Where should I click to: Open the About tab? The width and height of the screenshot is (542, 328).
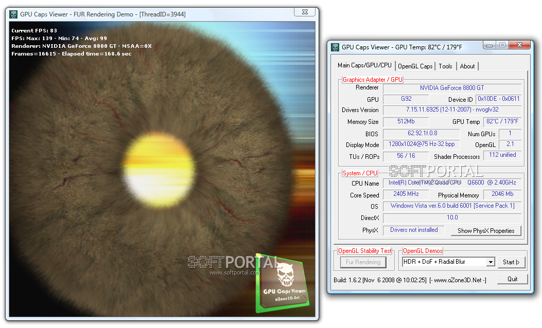coord(467,66)
